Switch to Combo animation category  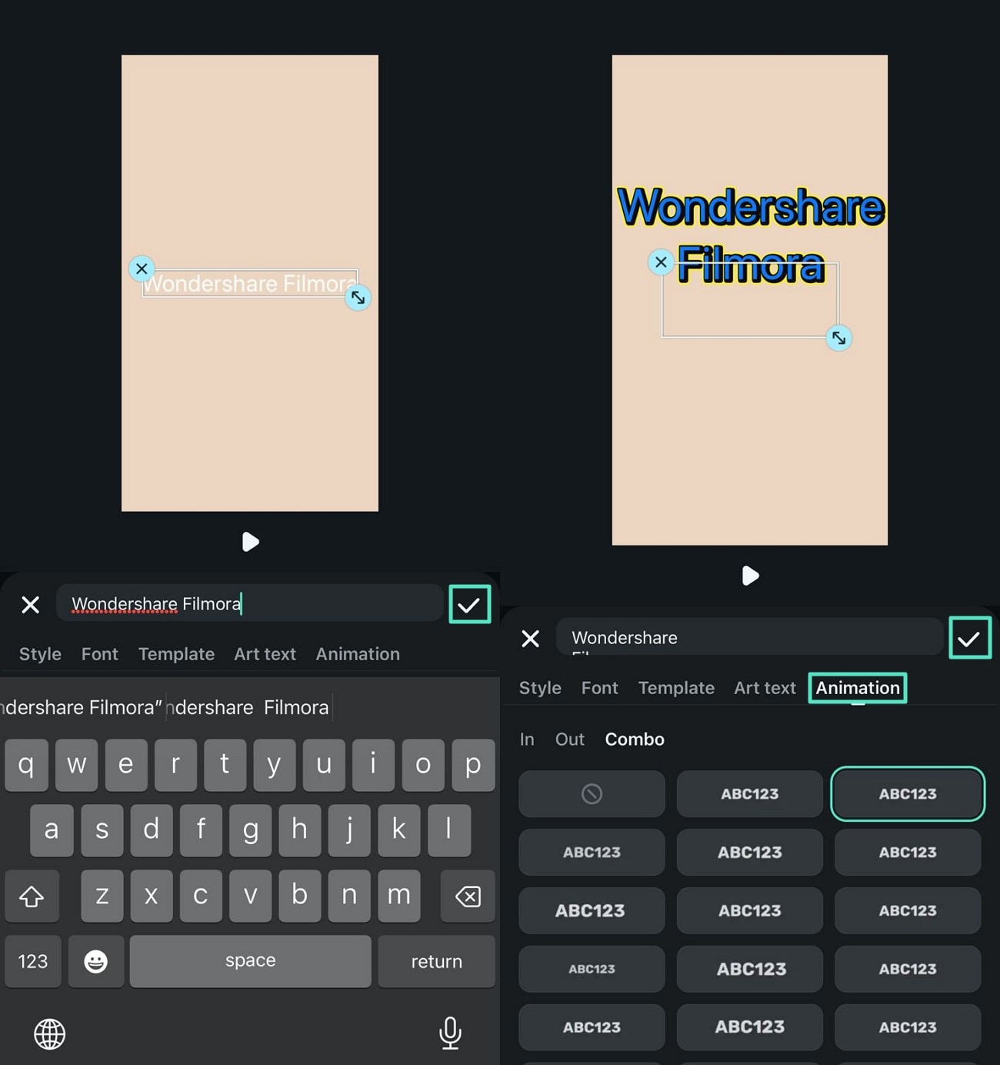tap(635, 739)
